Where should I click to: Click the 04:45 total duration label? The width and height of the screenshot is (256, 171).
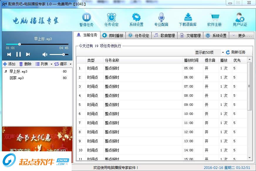pyautogui.click(x=64, y=48)
